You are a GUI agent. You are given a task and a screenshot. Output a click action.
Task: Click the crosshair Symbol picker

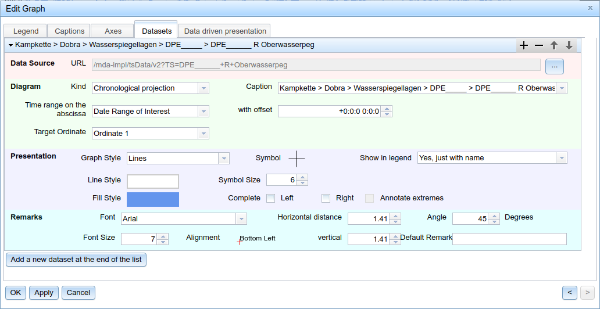pos(297,159)
